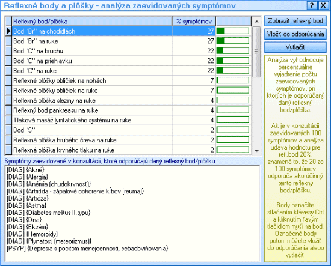Image resolution: width=331 pixels, height=266 pixels.
Task: Click symptom [DIAG] {Artróza}
Action: coord(28,198)
